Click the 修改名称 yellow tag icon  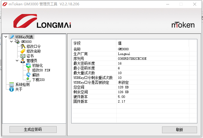coord(23,51)
